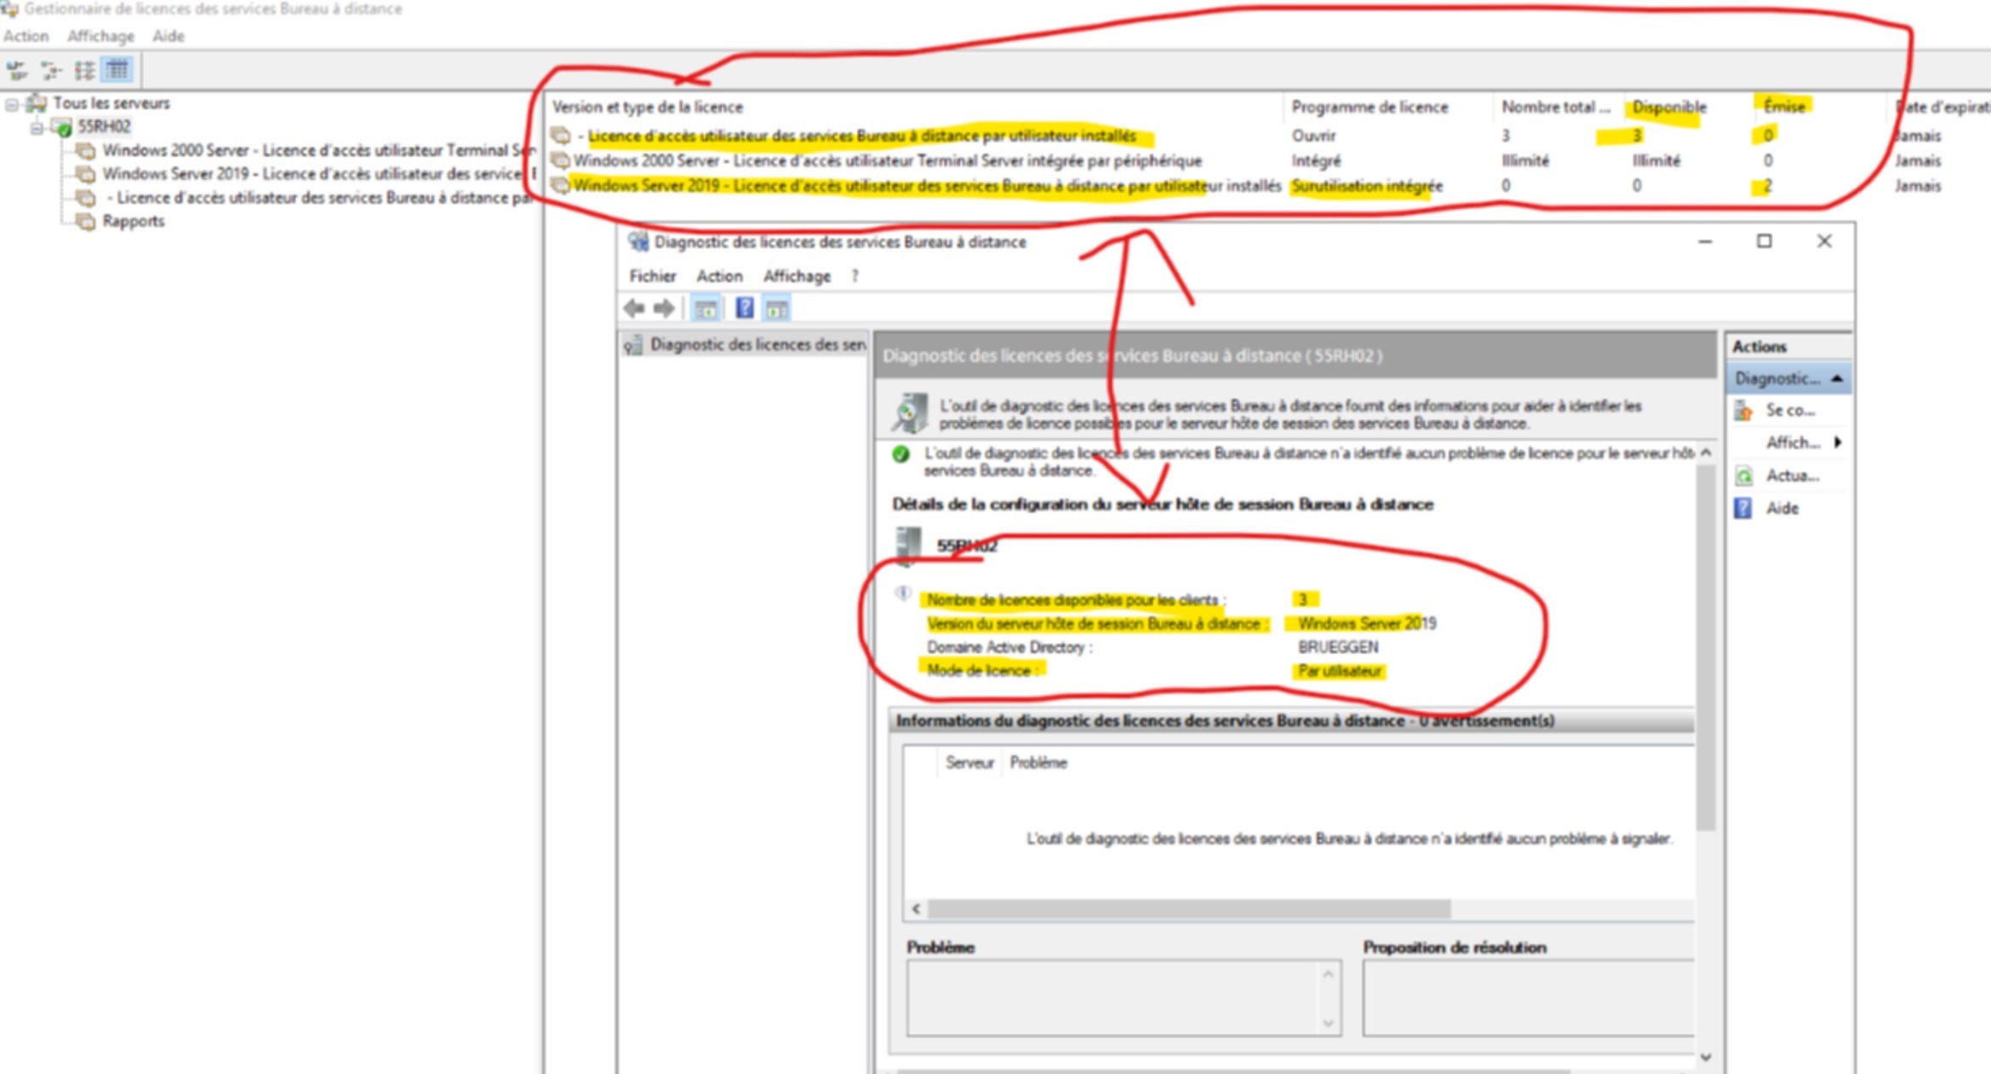This screenshot has width=1991, height=1074.
Task: Collapse the 55RH02 tree node
Action: [x=37, y=128]
